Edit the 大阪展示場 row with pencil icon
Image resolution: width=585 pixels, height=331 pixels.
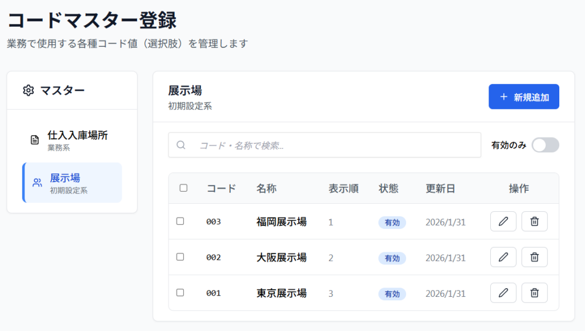pos(503,257)
